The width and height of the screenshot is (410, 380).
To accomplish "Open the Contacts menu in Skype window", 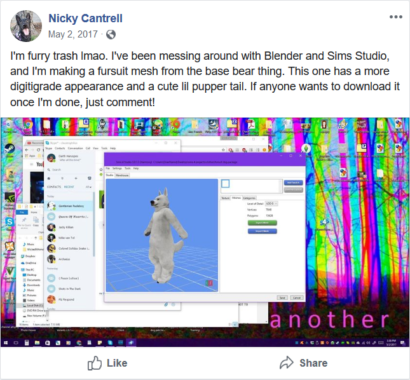I will pyautogui.click(x=60, y=148).
